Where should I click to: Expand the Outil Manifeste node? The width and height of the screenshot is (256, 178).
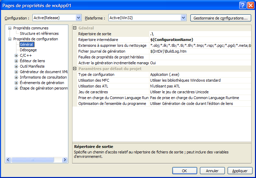[16, 67]
